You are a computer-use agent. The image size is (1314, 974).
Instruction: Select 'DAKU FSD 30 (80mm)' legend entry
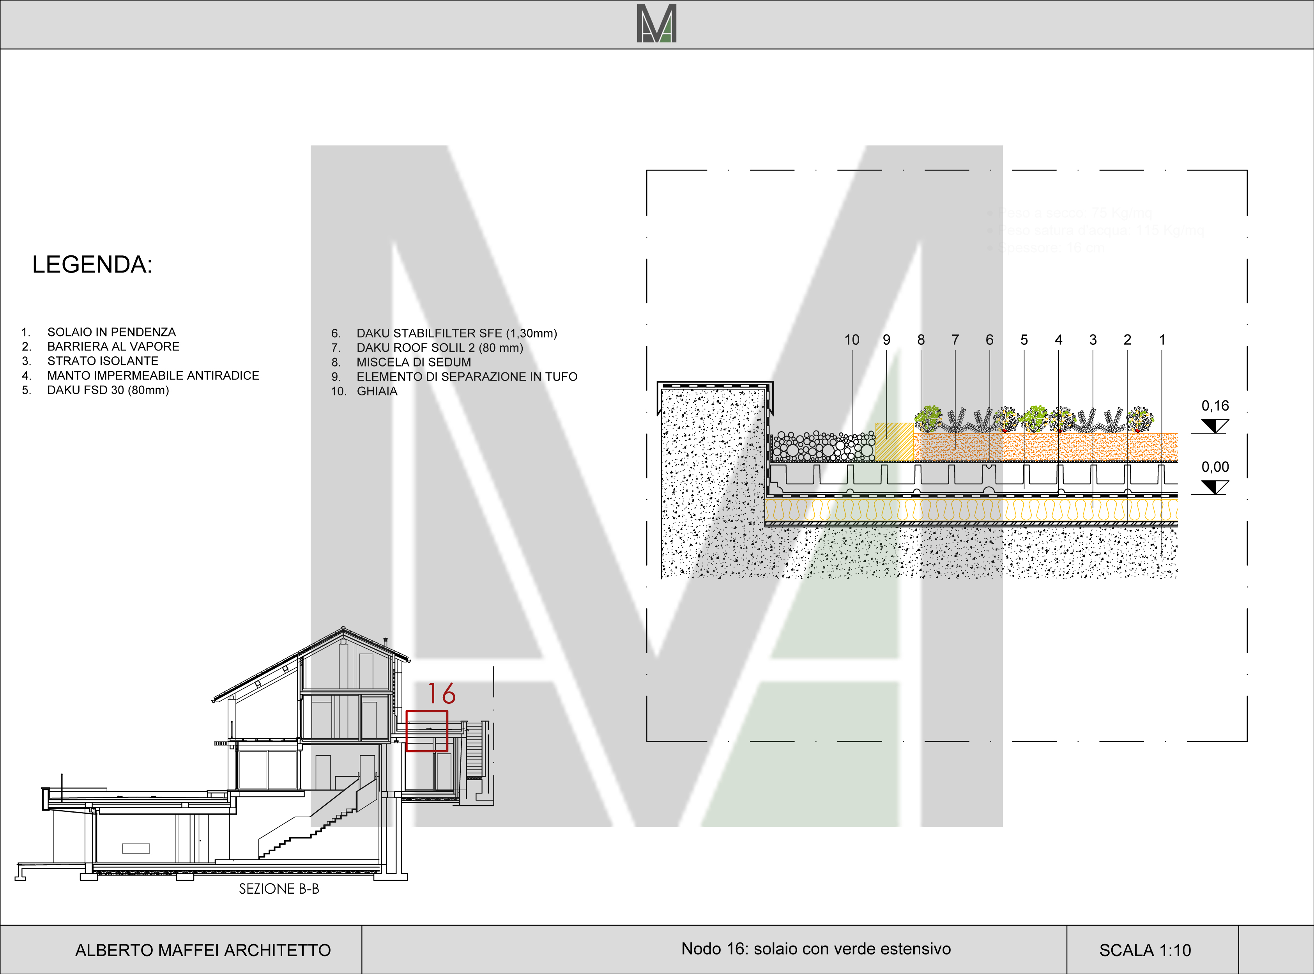108,390
